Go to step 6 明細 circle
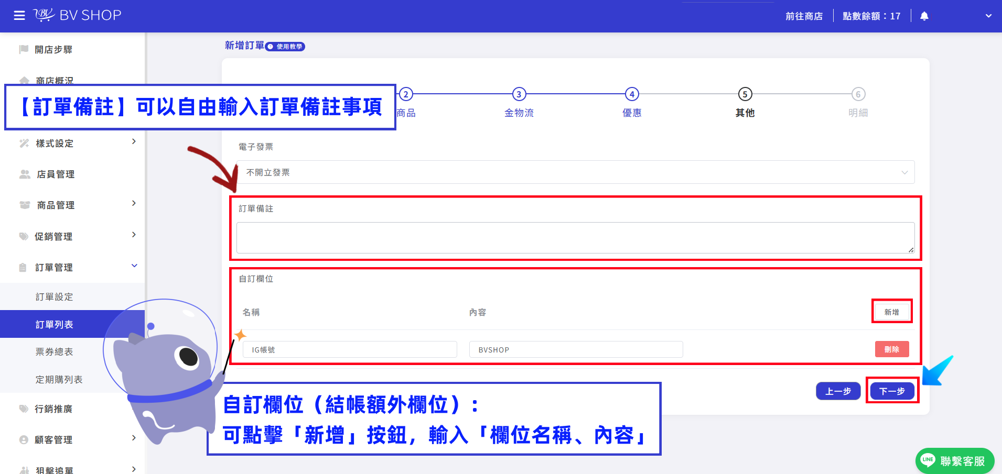 (x=858, y=94)
